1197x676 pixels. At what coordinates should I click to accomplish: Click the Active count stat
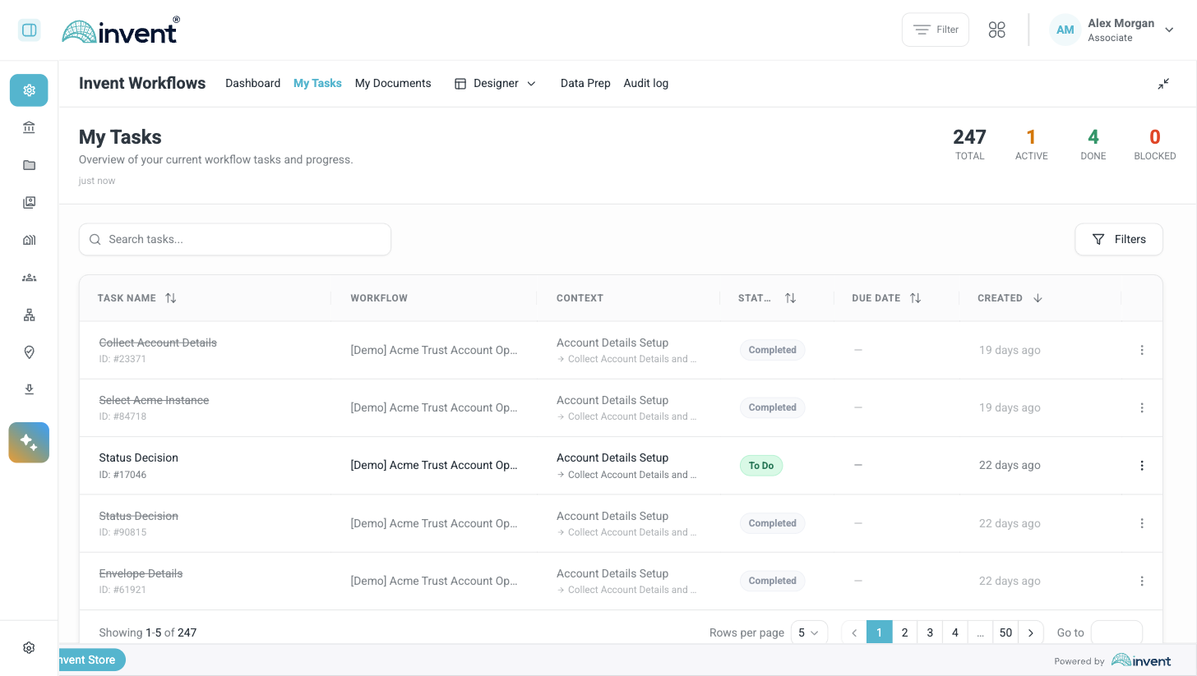[x=1031, y=144]
